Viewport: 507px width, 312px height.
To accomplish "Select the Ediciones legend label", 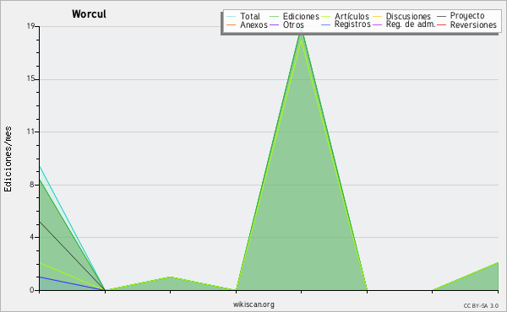I will [x=301, y=16].
